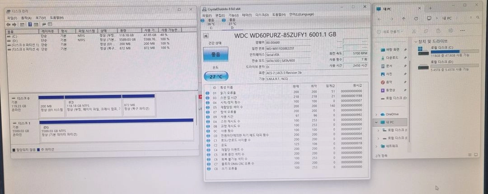This screenshot has height=194, width=488.
Task: Collapse the 장치 및 드라이브 group header
Action: [416, 42]
